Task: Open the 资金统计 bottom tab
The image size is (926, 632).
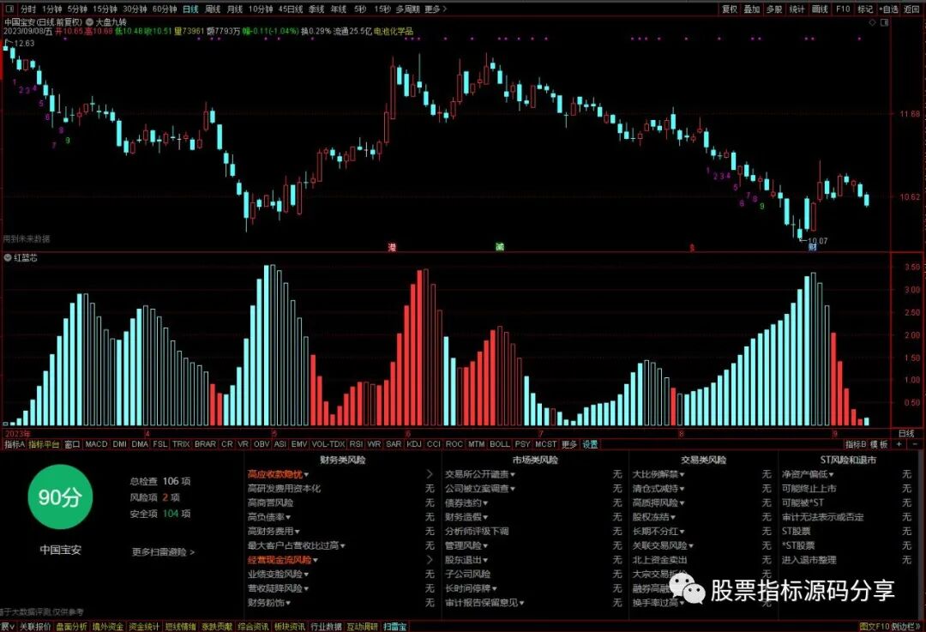Action: [x=144, y=626]
